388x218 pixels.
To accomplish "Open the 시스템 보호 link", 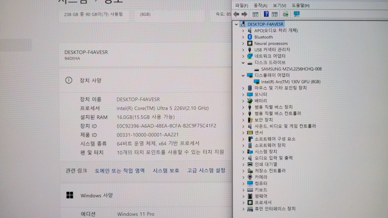I will click(166, 170).
